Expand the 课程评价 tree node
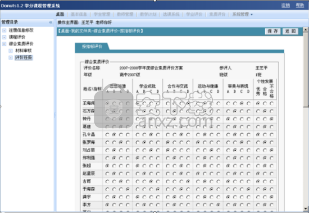 tap(4, 37)
